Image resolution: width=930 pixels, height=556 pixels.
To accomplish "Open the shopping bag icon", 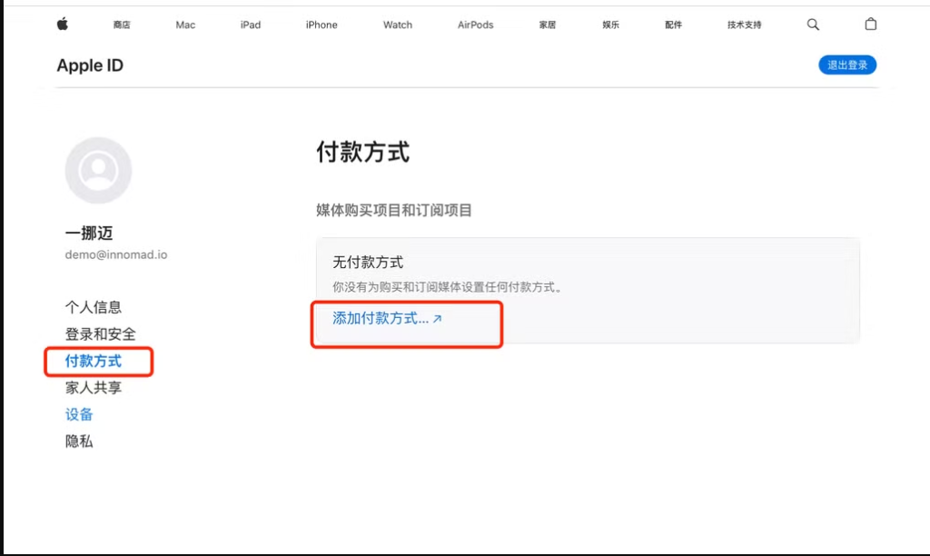I will [x=870, y=25].
